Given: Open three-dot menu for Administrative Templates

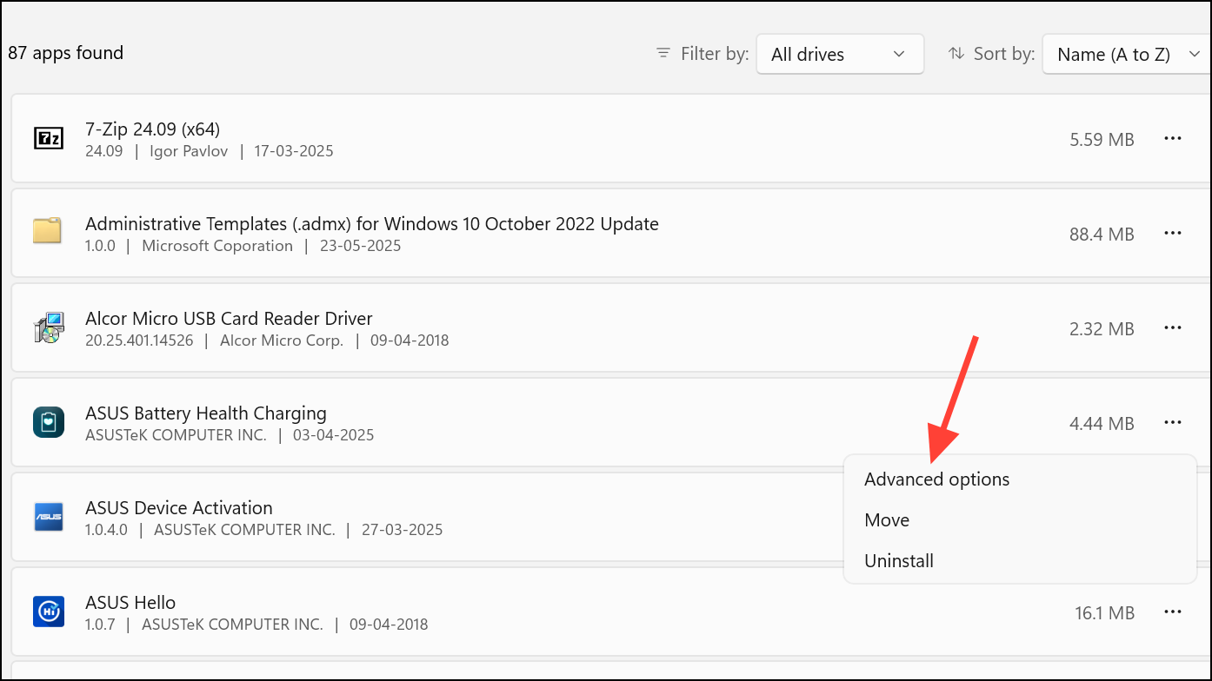Looking at the screenshot, I should (x=1172, y=233).
